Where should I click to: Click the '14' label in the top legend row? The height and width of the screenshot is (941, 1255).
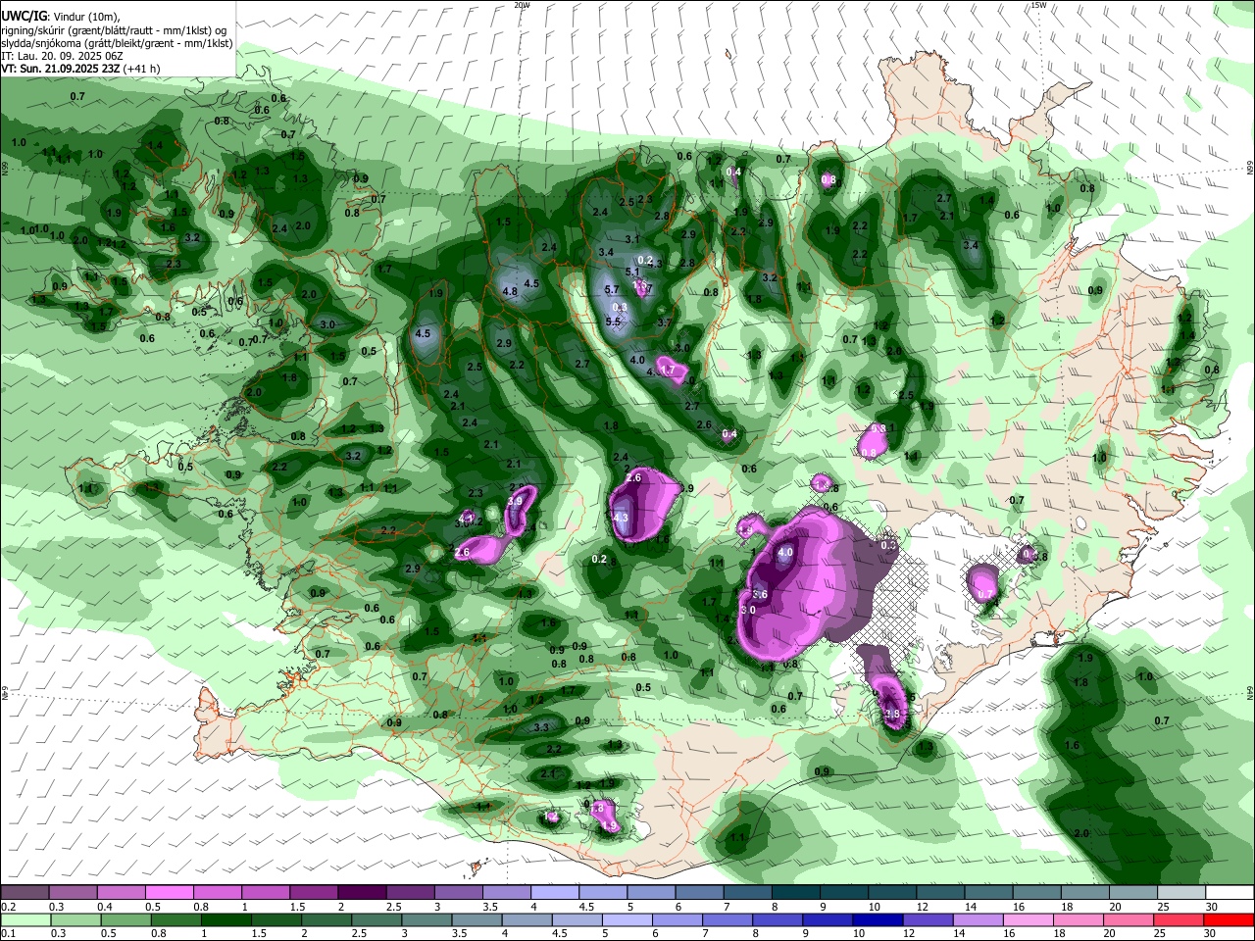[971, 907]
